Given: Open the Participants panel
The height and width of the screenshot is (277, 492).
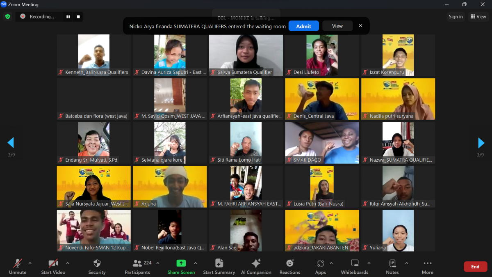Looking at the screenshot, I should click(x=137, y=266).
